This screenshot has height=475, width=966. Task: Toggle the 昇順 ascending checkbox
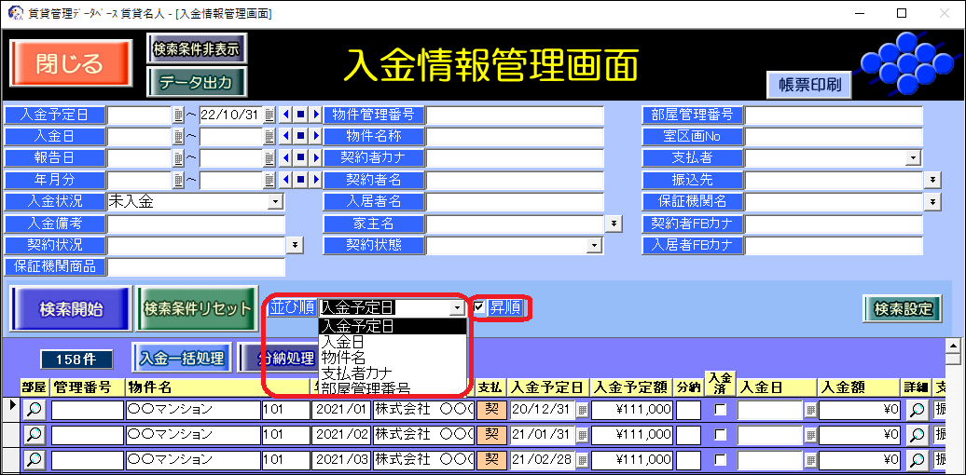coord(479,307)
